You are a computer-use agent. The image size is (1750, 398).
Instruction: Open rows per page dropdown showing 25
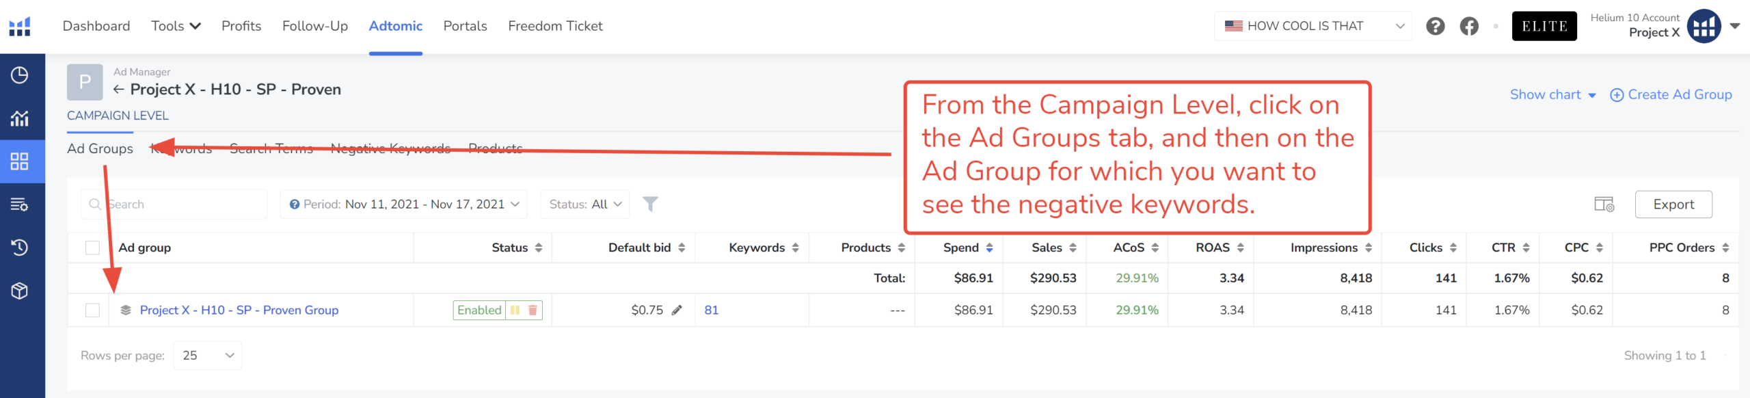pyautogui.click(x=208, y=356)
